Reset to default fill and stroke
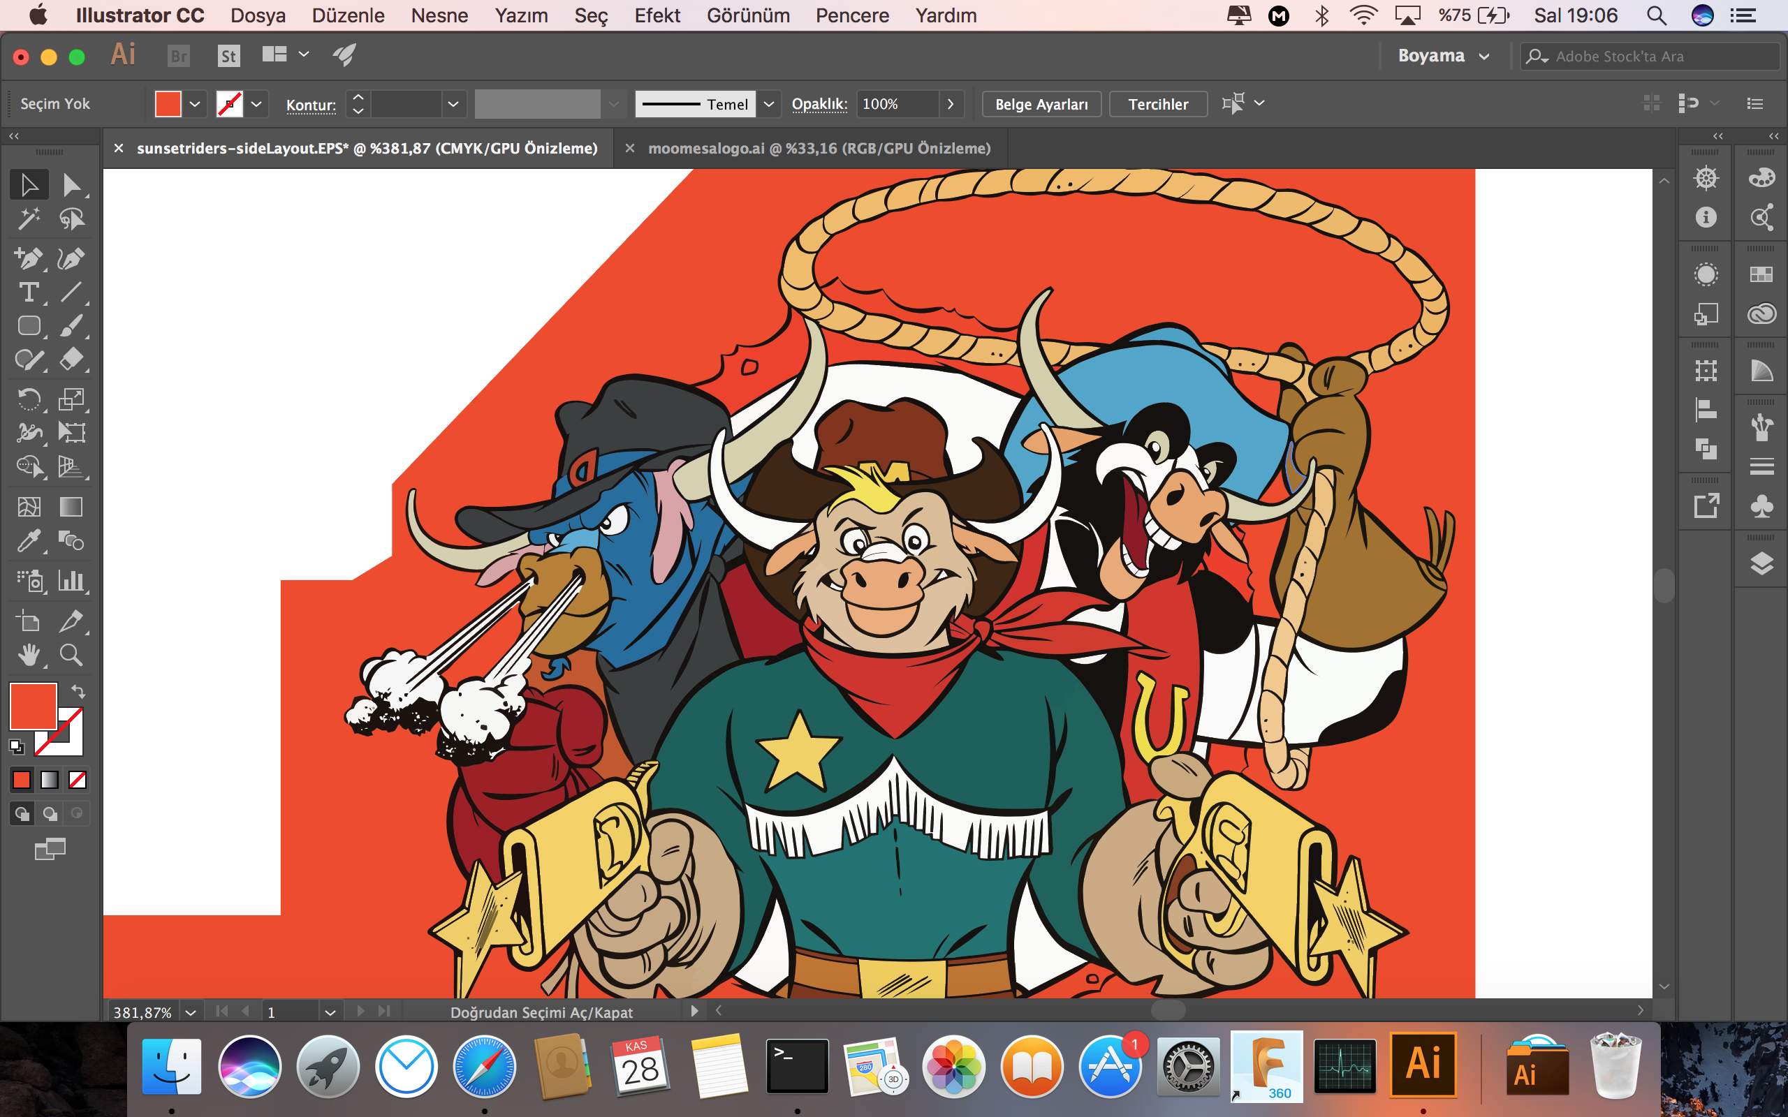 [x=16, y=747]
